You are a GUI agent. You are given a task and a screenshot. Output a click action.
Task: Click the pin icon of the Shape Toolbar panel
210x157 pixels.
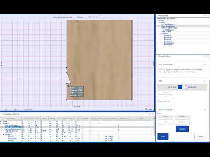pos(205,56)
